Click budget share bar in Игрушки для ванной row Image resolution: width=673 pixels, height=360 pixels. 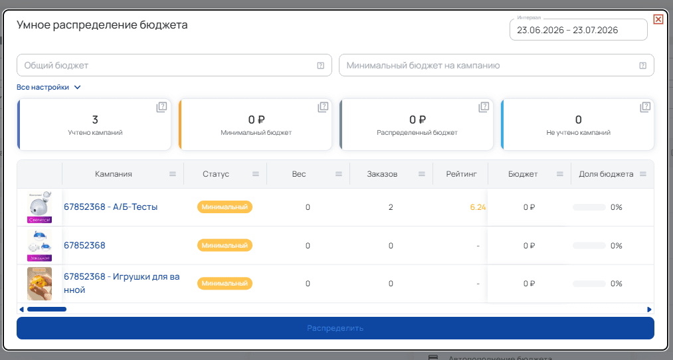point(589,284)
